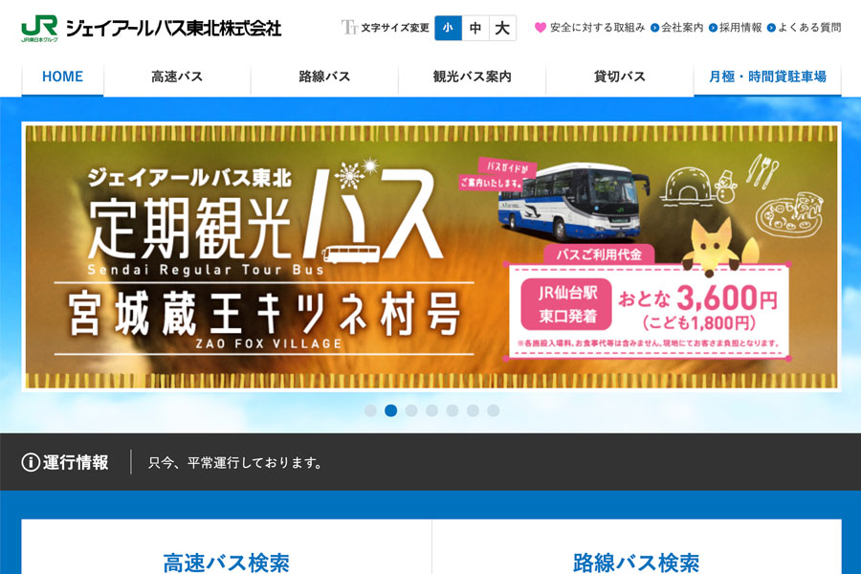
Task: Click the small white bus silhouette icon
Action: click(351, 254)
